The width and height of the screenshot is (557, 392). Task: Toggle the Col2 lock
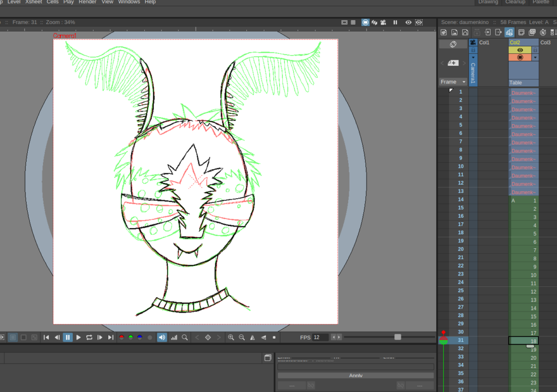point(535,50)
